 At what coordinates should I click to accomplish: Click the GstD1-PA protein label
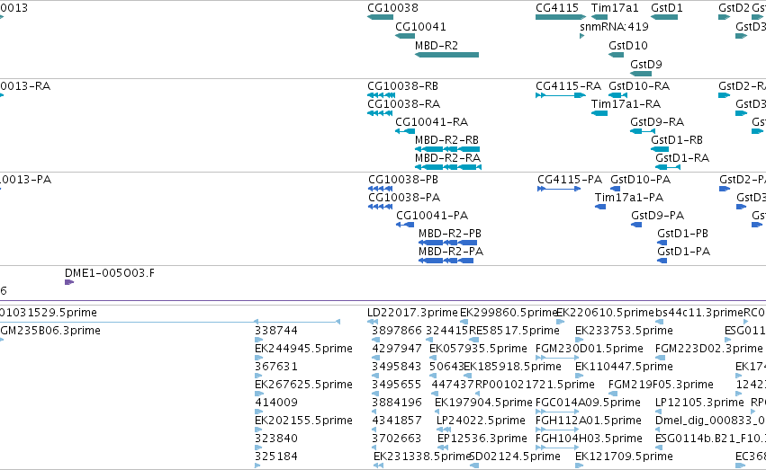(683, 252)
